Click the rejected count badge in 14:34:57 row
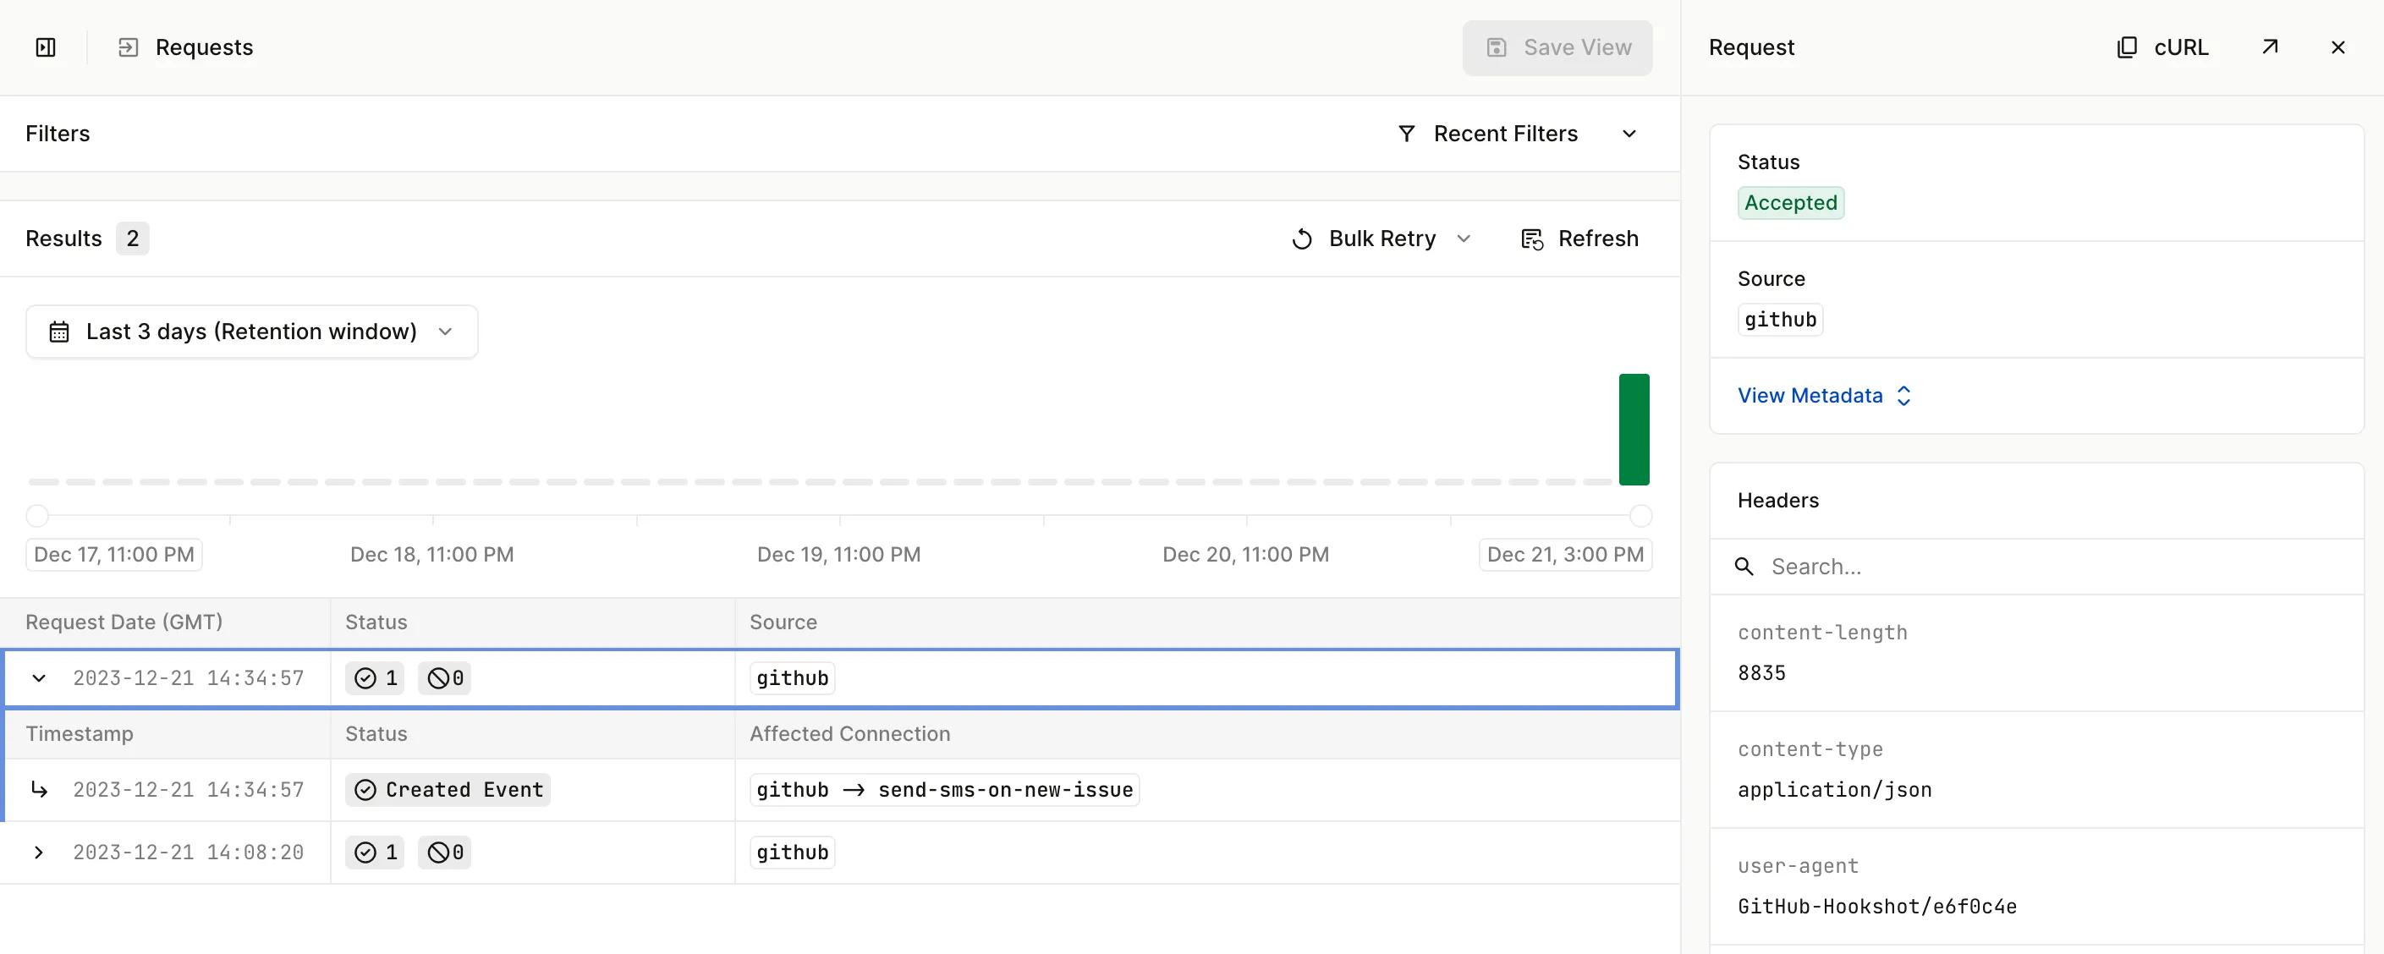 click(444, 678)
